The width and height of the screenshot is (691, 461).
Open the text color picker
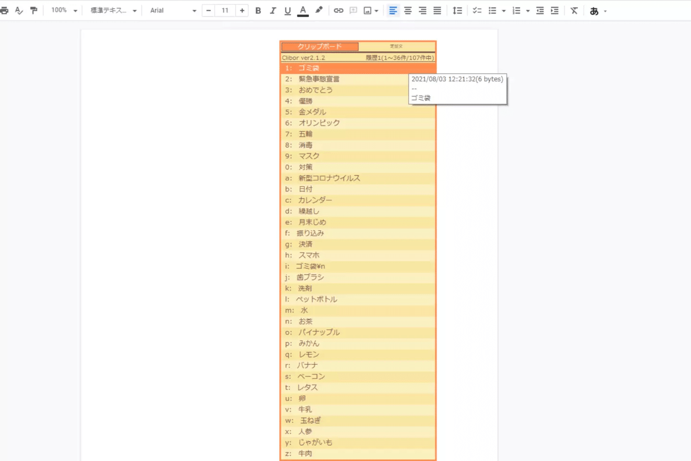pos(303,11)
